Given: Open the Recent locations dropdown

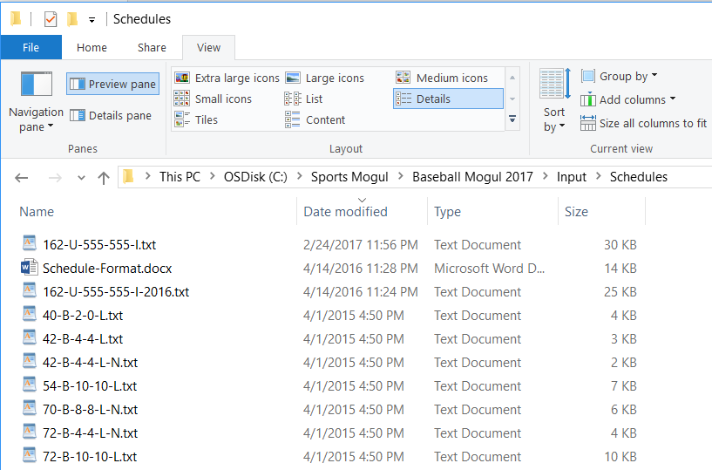Looking at the screenshot, I should [81, 178].
